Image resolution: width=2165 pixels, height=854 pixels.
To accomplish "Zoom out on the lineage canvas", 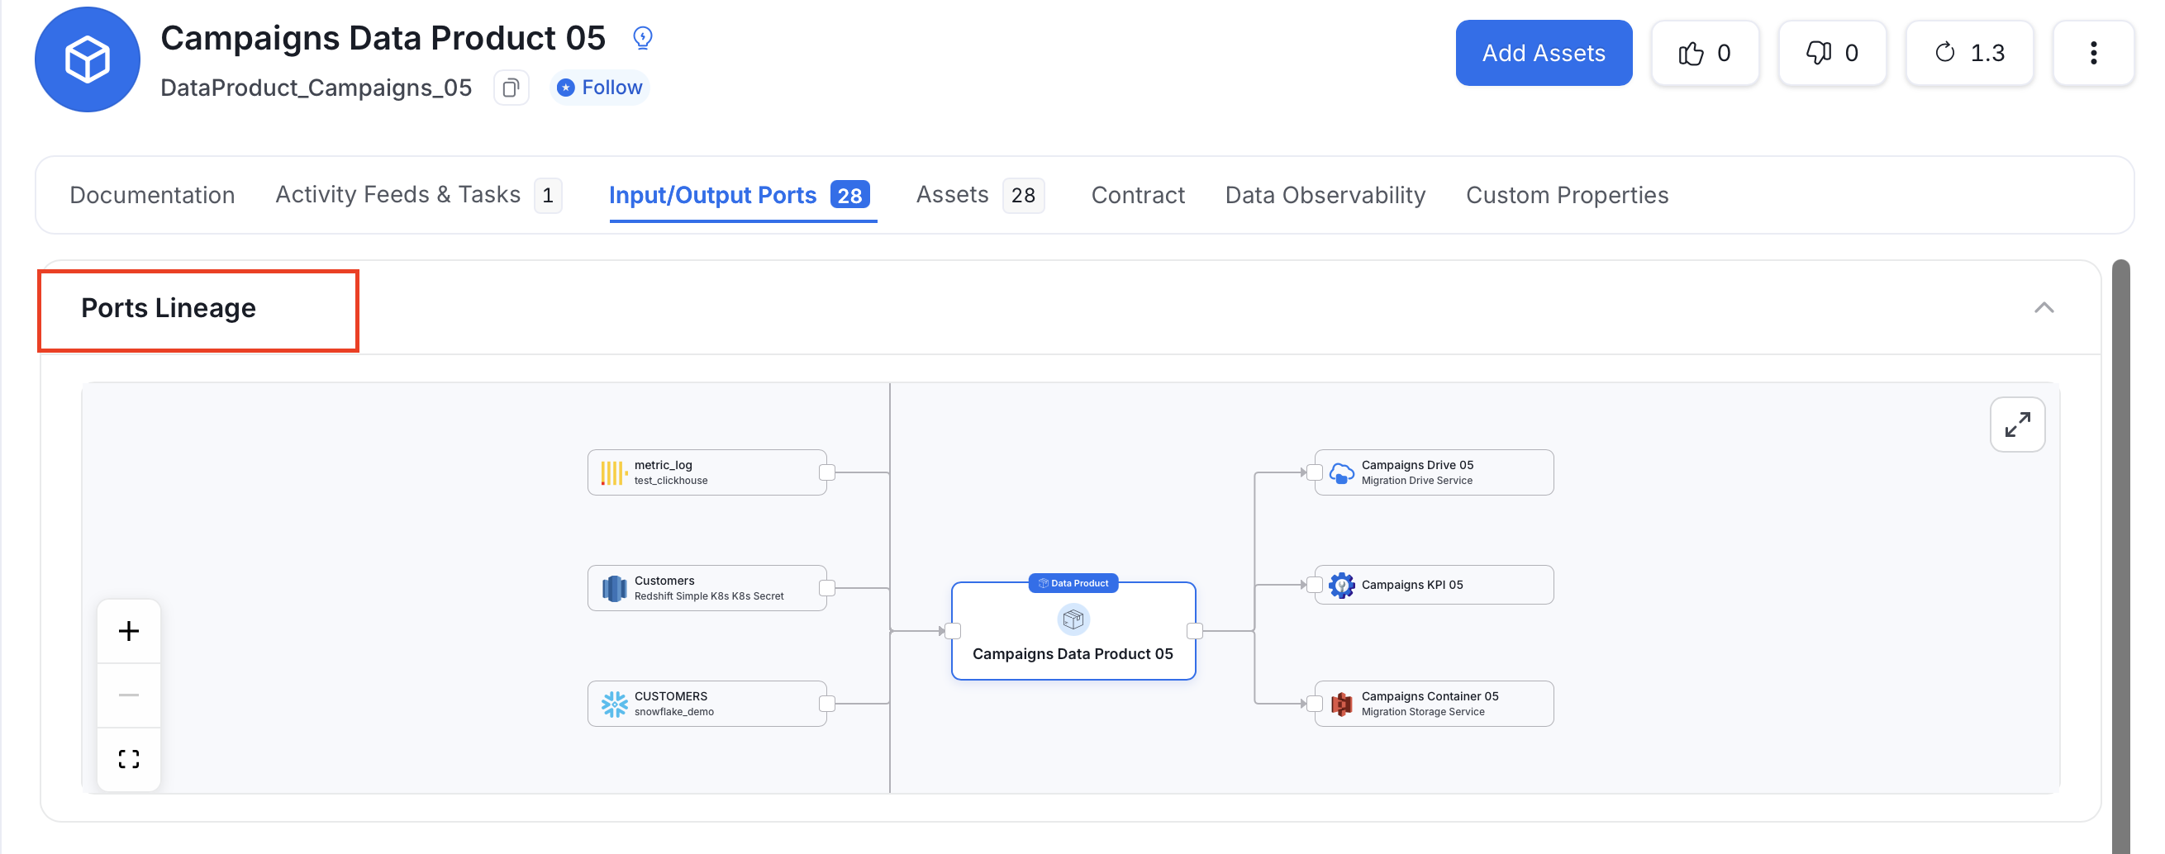I will click(x=129, y=695).
